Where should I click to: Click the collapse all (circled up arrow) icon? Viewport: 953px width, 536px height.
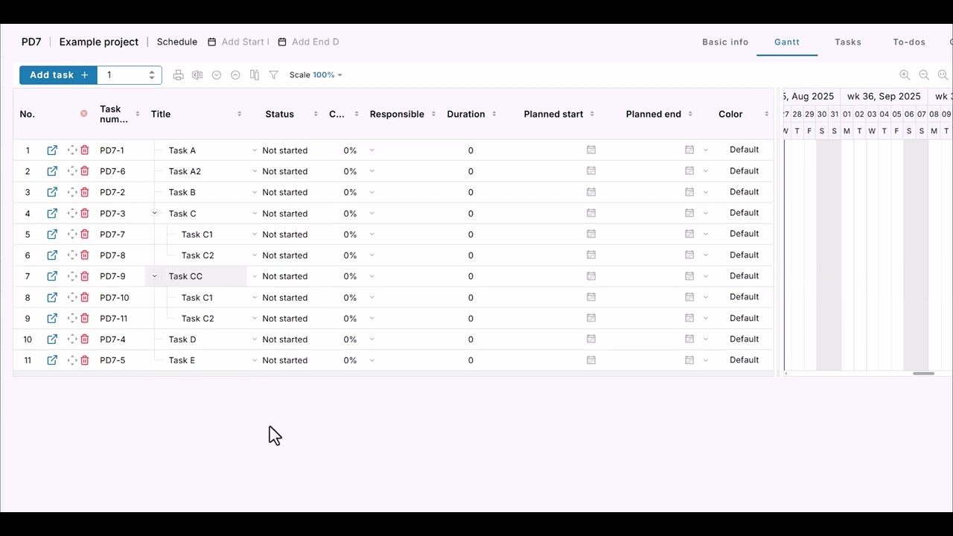point(235,75)
